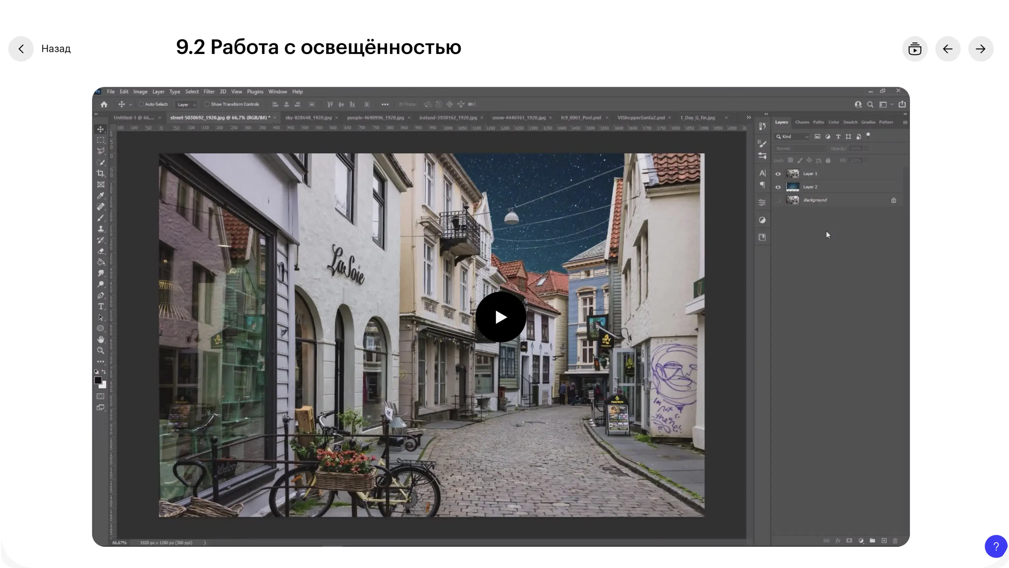The width and height of the screenshot is (1009, 568).
Task: Play the lesson video
Action: [x=500, y=317]
